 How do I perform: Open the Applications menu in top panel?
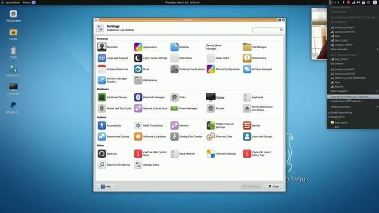(x=11, y=2)
